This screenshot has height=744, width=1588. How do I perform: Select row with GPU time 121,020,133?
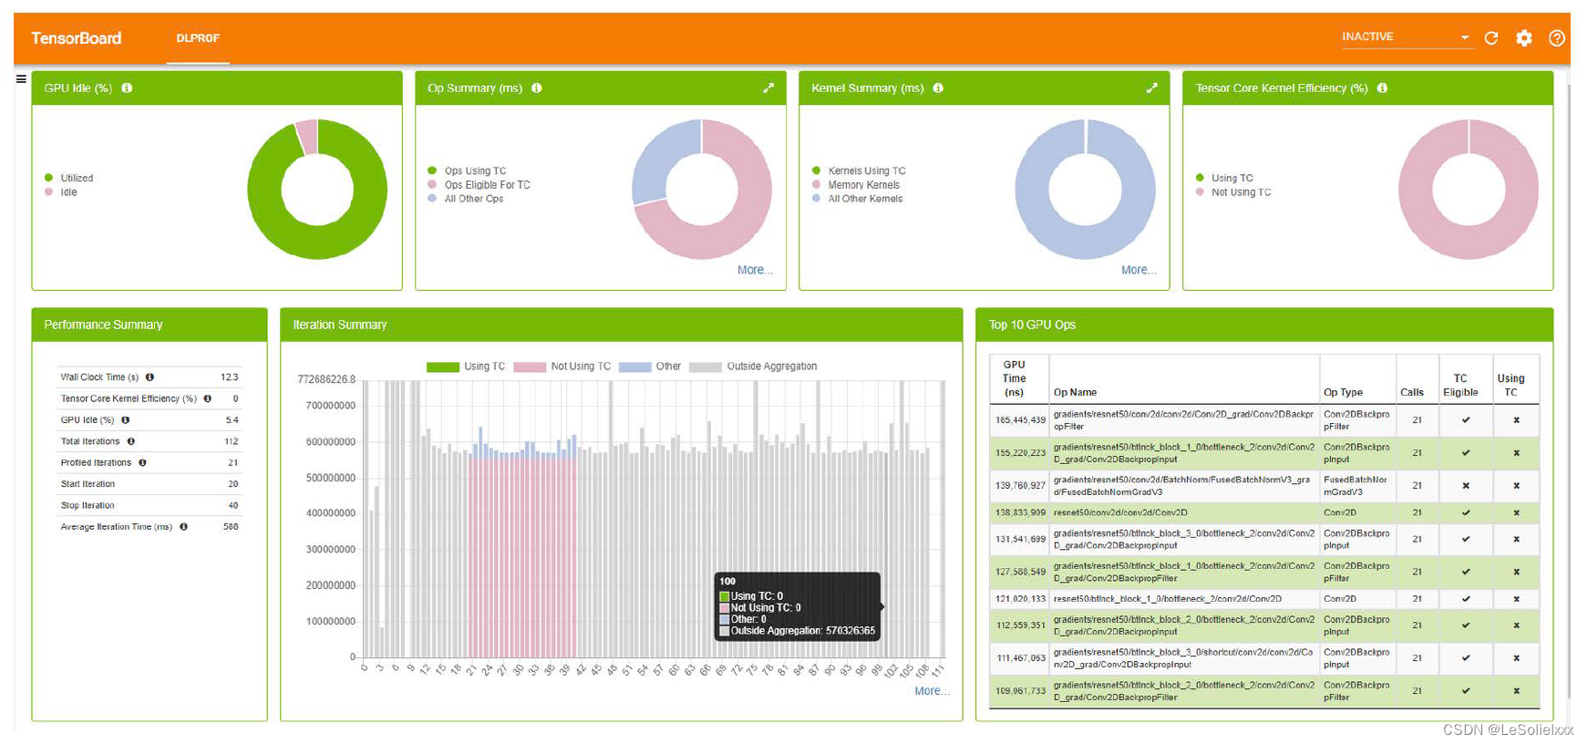(1264, 600)
